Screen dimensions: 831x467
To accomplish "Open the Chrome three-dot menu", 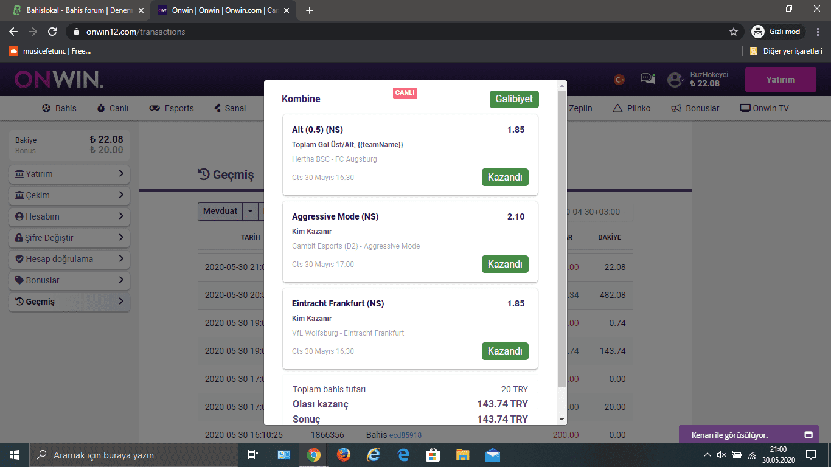I will coord(818,32).
